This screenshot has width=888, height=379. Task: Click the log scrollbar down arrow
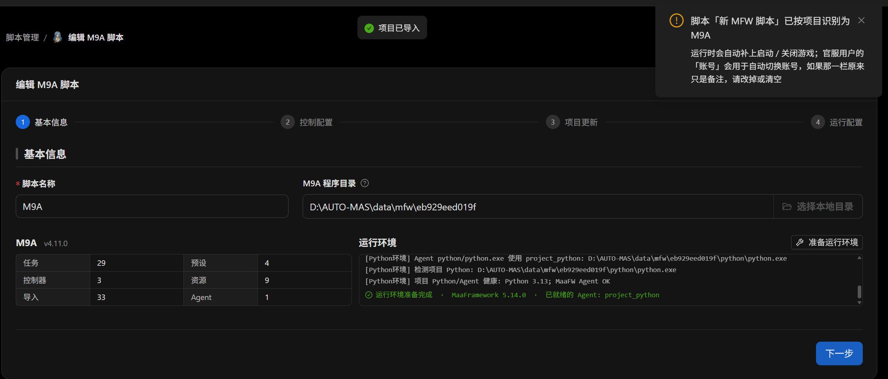[x=859, y=302]
